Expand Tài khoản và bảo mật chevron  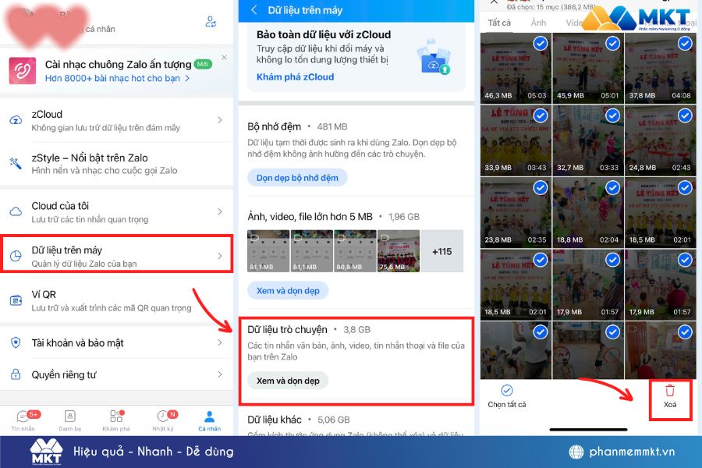pyautogui.click(x=220, y=342)
